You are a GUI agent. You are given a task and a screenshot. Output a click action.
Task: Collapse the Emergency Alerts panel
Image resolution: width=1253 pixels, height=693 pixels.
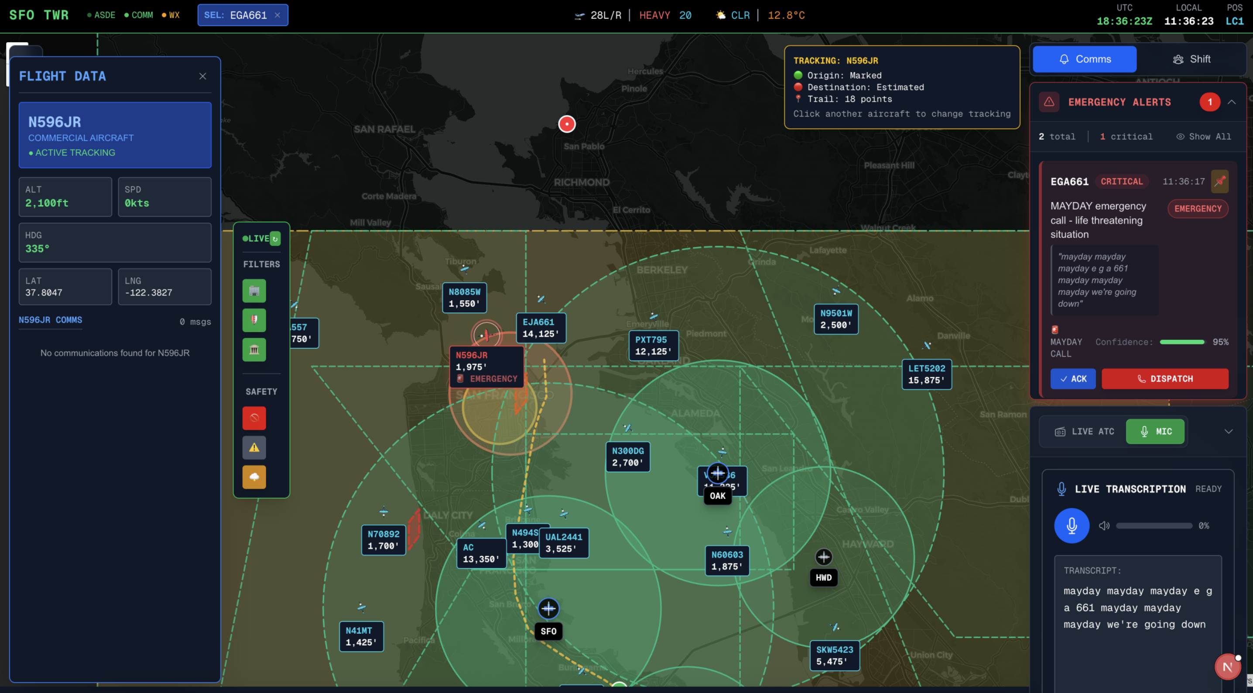point(1231,102)
